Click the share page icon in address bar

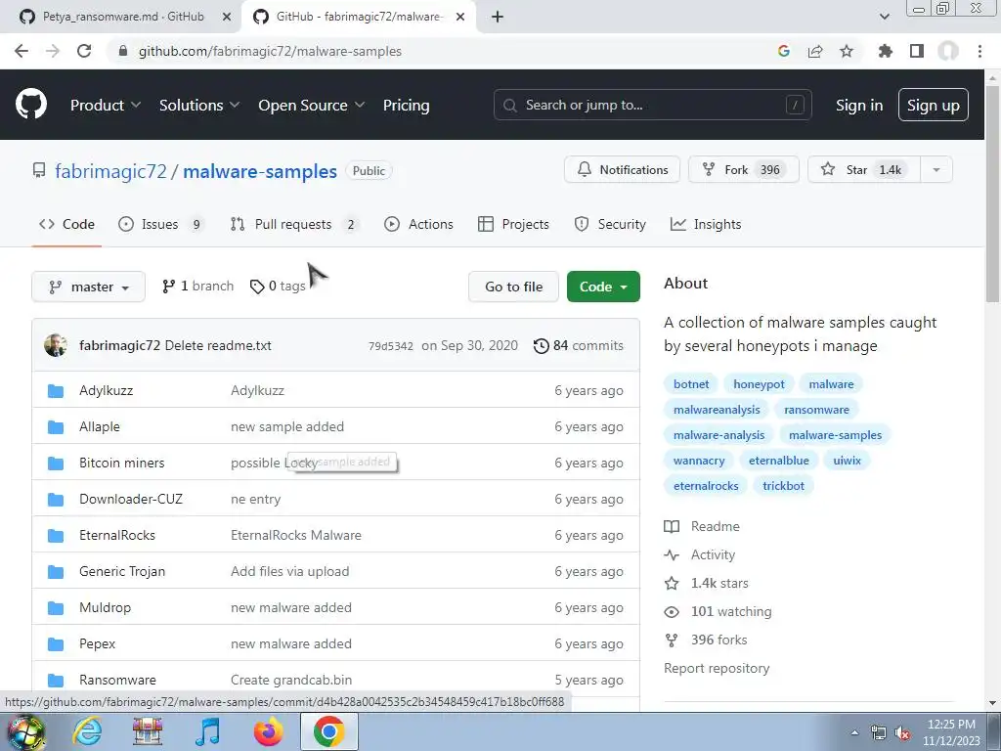pos(815,51)
